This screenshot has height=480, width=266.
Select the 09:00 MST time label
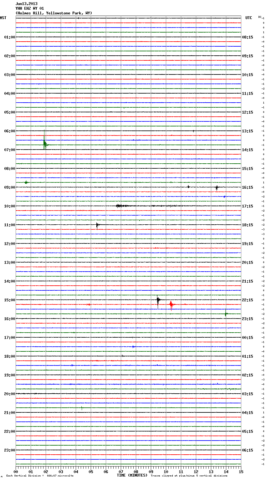9,187
